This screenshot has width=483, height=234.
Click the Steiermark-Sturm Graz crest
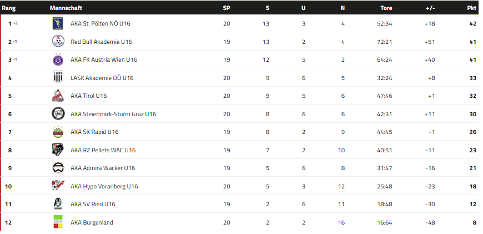coord(58,114)
